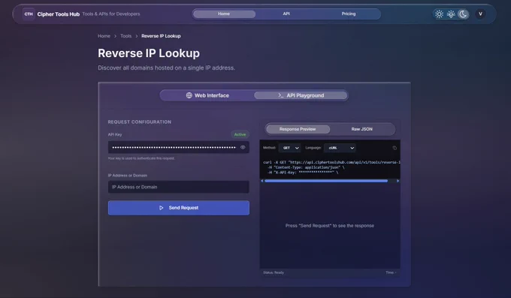Image resolution: width=511 pixels, height=298 pixels.
Task: Click the curl -X GET code line
Action: tap(331, 162)
